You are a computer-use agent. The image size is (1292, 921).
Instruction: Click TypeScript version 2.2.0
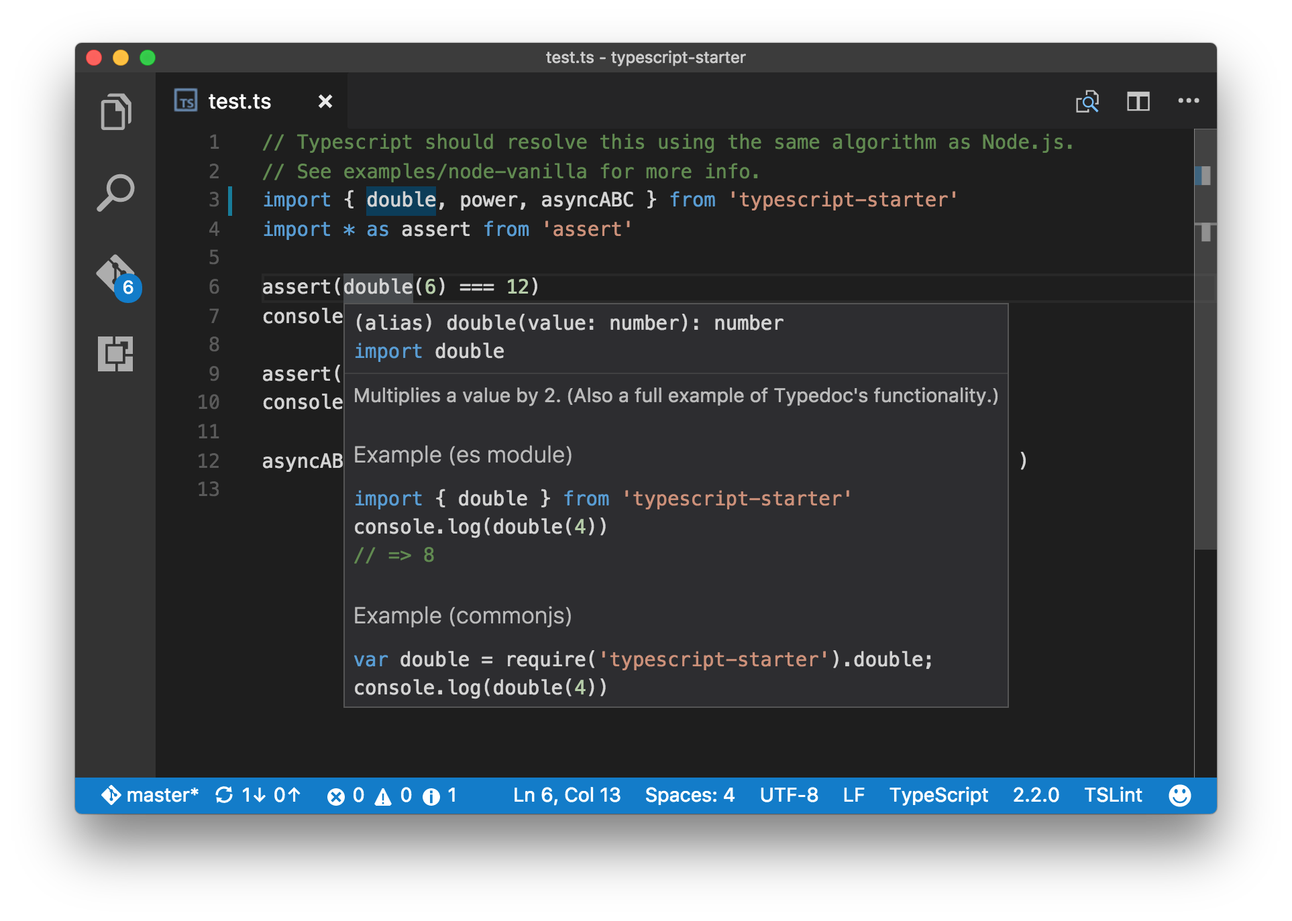pyautogui.click(x=1036, y=795)
